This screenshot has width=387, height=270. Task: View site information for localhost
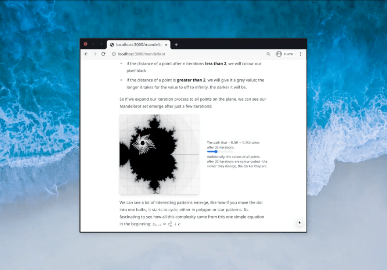coord(114,54)
